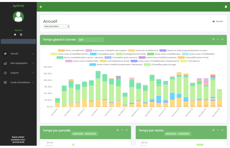This screenshot has width=230, height=148.
Task: Click the 83h 20m axis value
Action: point(48,67)
